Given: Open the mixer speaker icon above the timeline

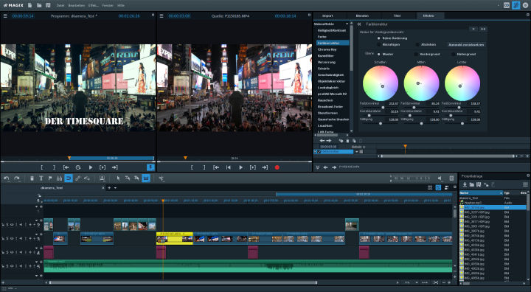Looking at the screenshot, I should (x=440, y=178).
